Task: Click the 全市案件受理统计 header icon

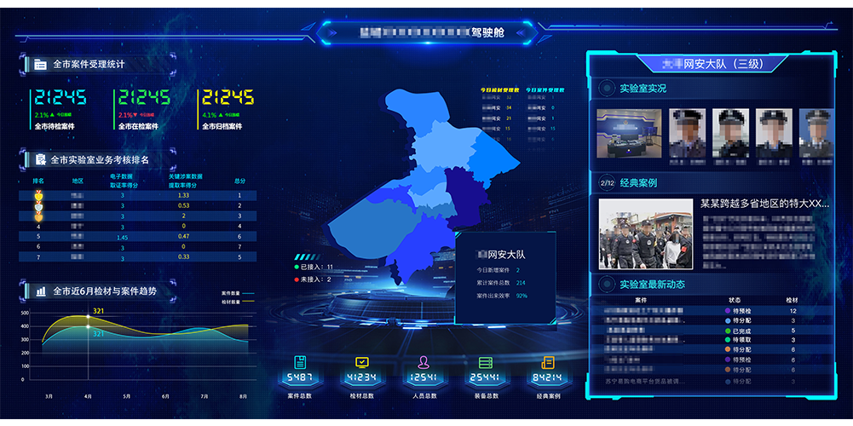Action: click(40, 65)
